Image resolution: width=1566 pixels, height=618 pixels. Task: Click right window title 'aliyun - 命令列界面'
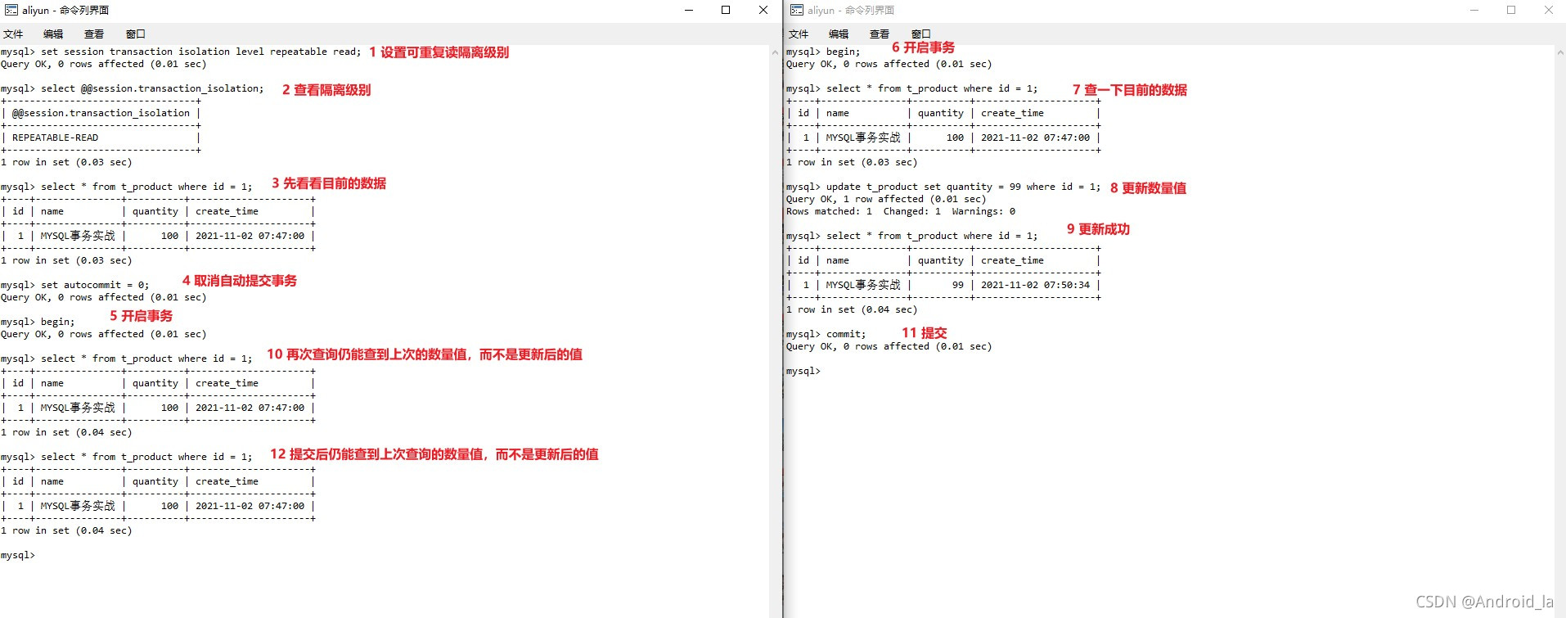pos(851,10)
